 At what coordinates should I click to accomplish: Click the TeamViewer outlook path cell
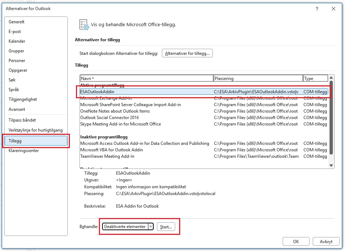[x=256, y=156]
